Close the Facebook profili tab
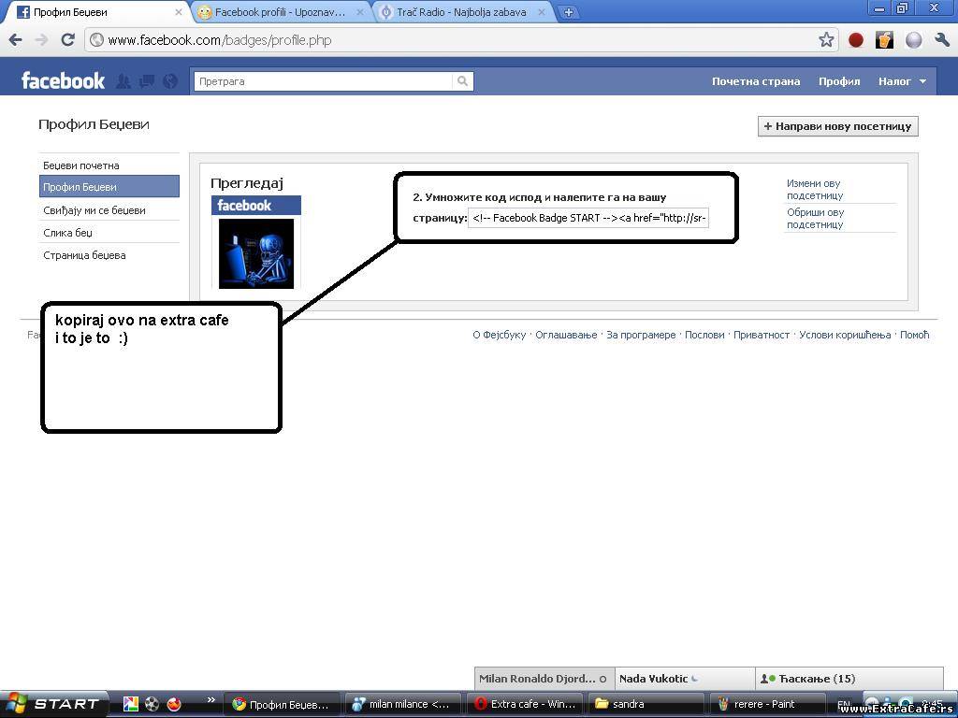Image resolution: width=958 pixels, height=718 pixels. tap(360, 12)
